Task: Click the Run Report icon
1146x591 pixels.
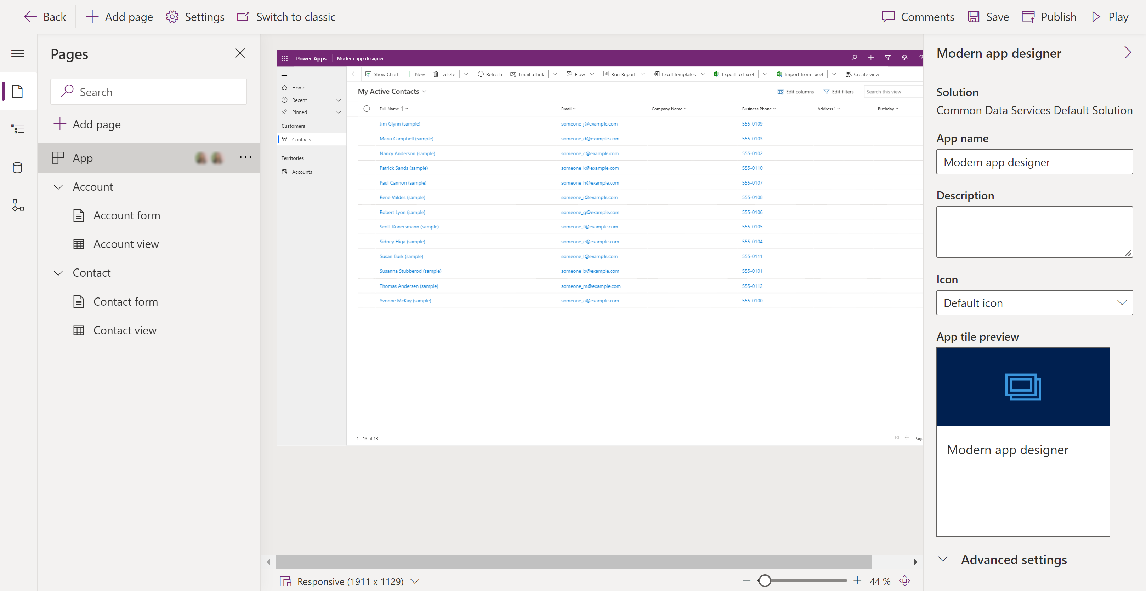Action: pos(604,73)
